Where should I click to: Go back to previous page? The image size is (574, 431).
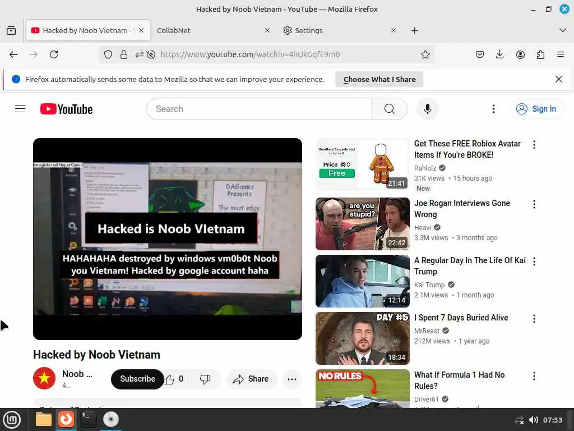13,54
